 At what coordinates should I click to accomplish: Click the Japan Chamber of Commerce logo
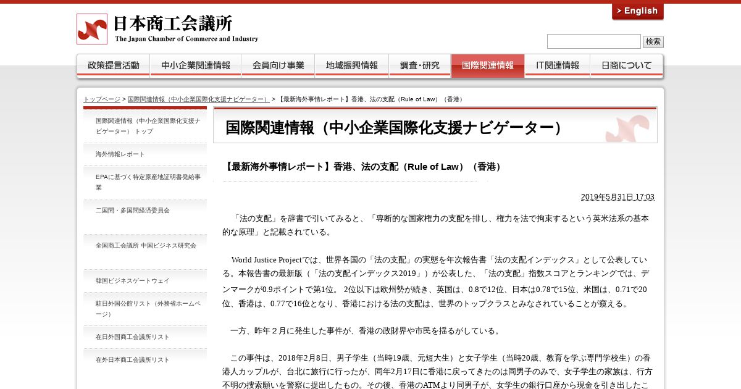(x=167, y=29)
